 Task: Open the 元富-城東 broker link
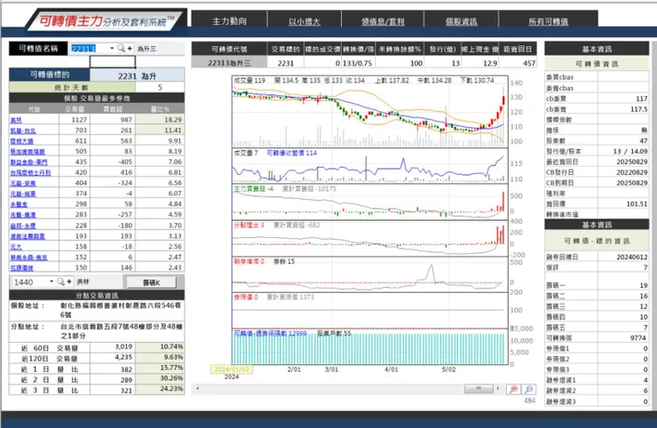23,194
